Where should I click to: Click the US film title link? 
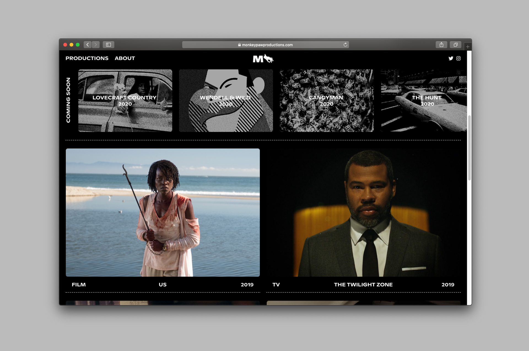163,285
